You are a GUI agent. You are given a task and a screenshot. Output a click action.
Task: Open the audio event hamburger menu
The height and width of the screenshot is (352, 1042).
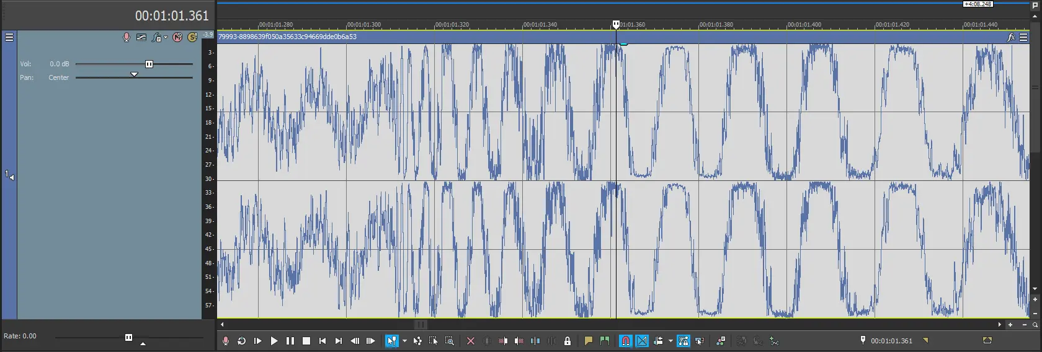1023,37
